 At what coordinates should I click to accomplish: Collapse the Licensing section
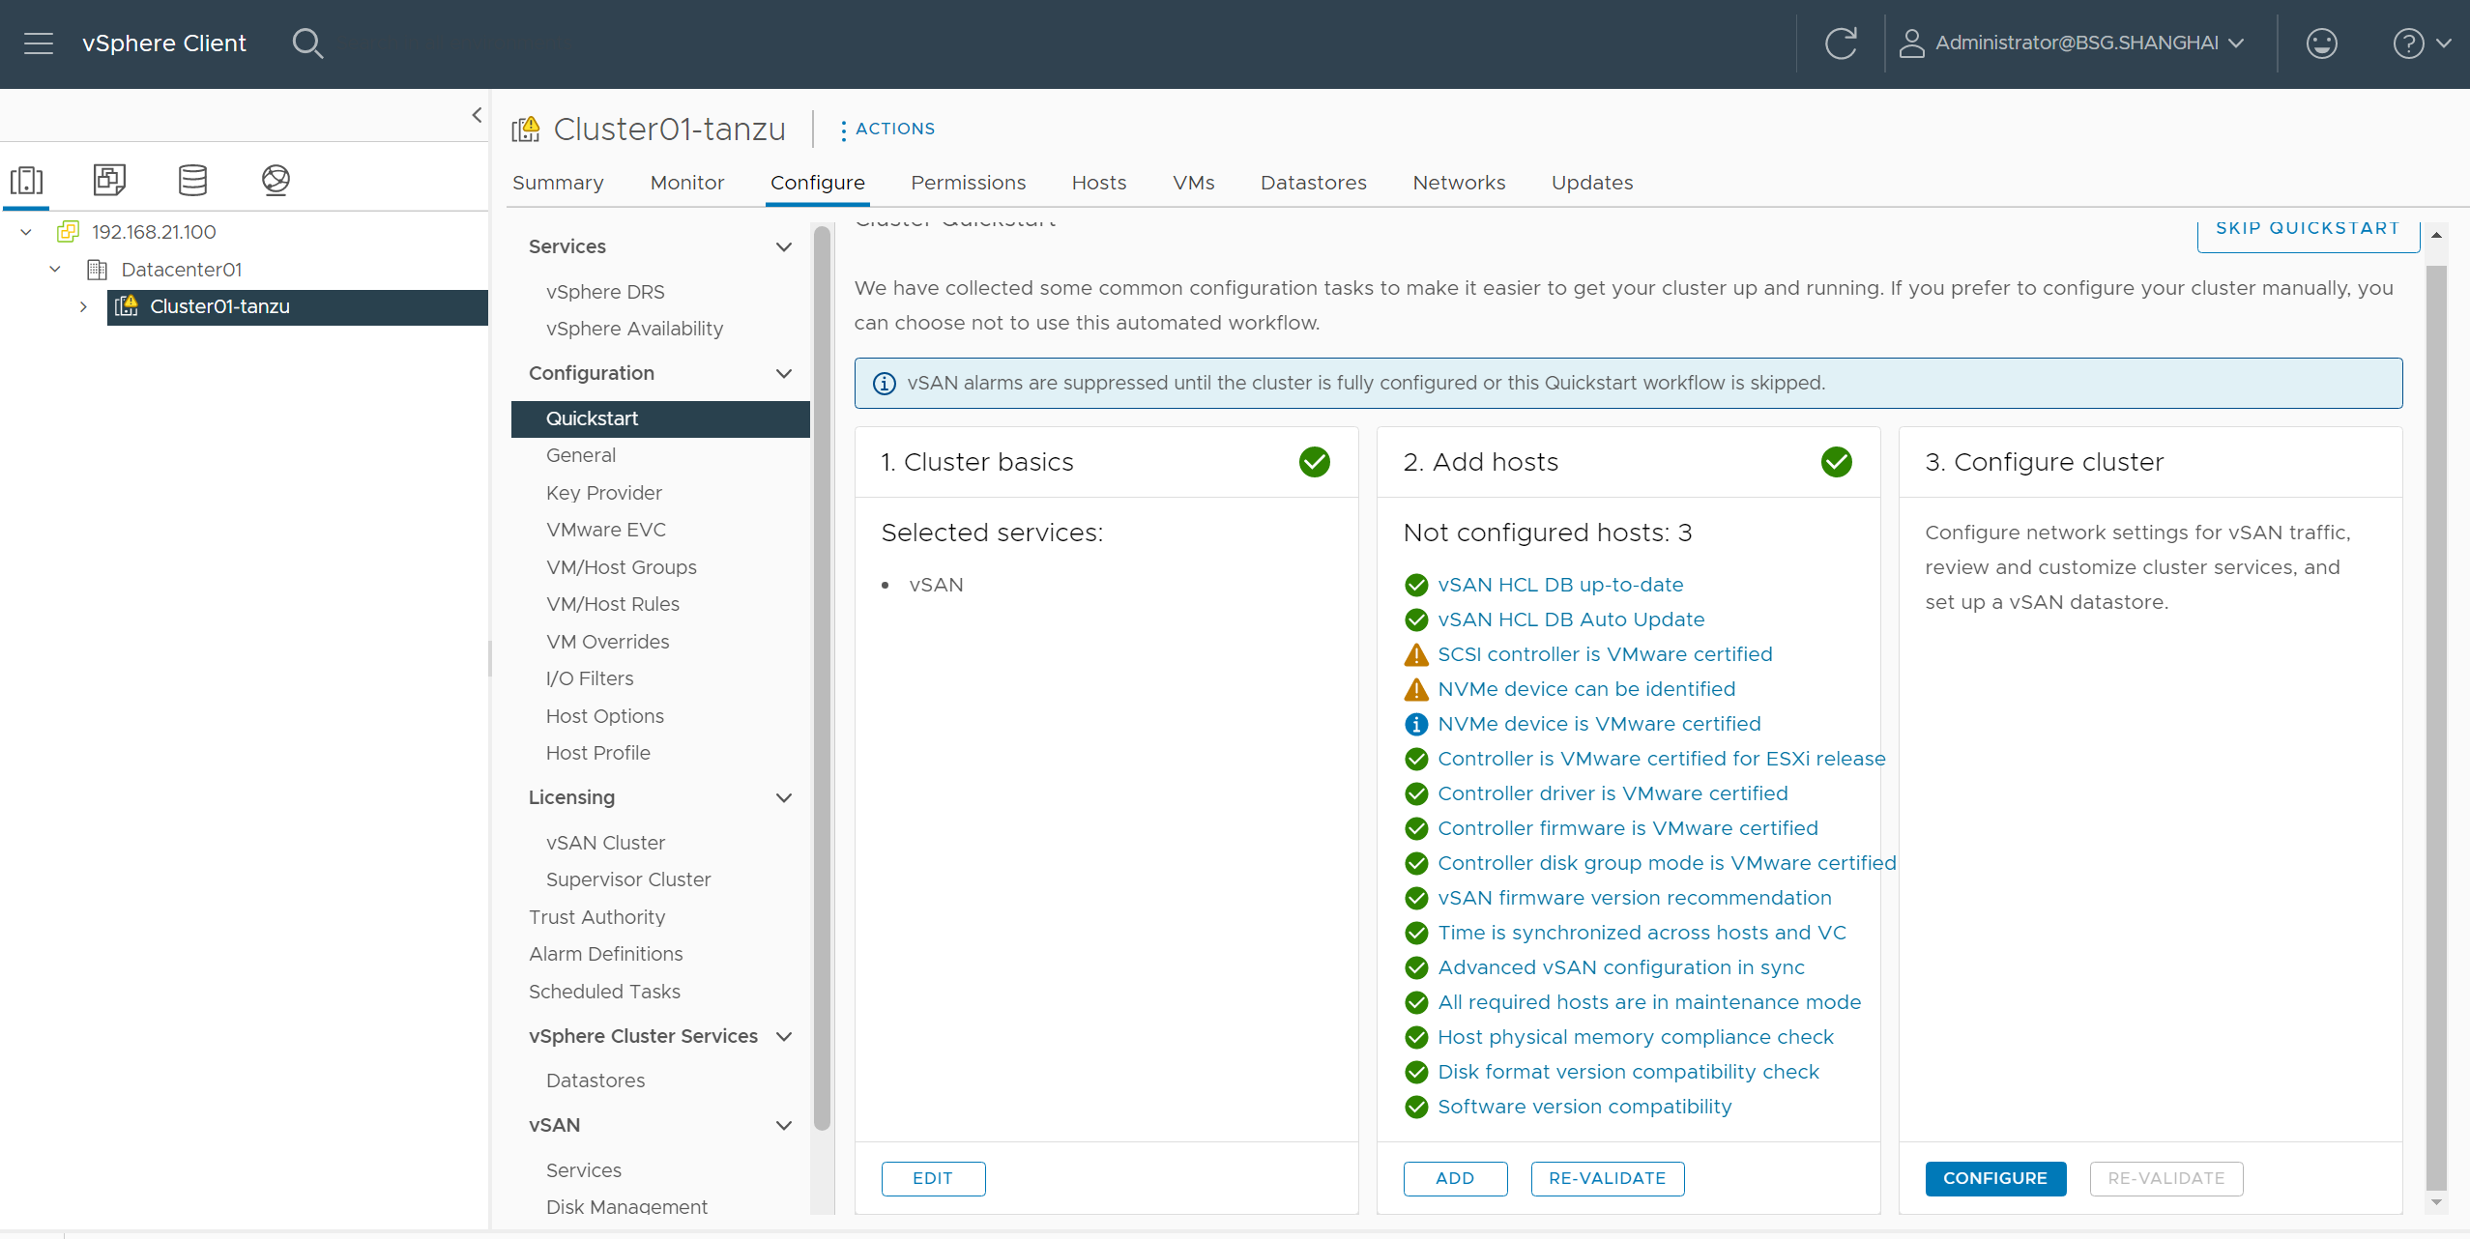(784, 797)
